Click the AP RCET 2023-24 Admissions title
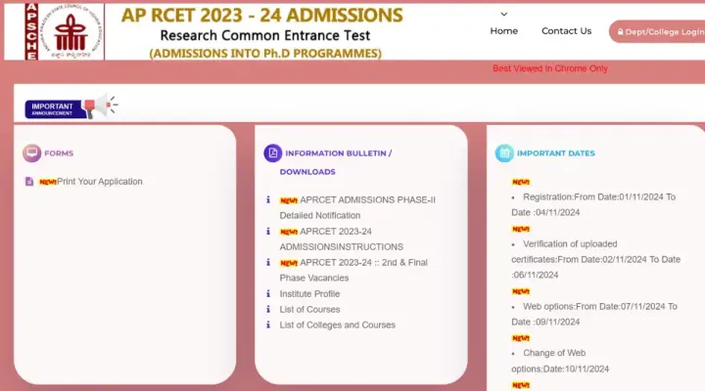Viewport: 705px width, 391px height. [261, 16]
